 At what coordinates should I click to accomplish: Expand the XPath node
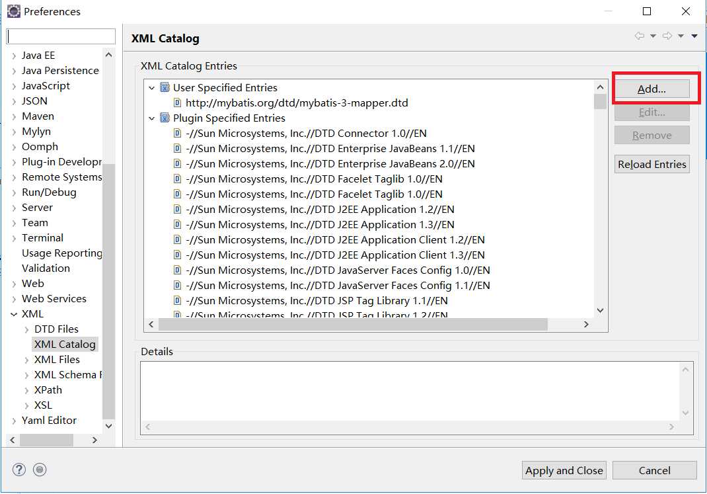click(26, 391)
